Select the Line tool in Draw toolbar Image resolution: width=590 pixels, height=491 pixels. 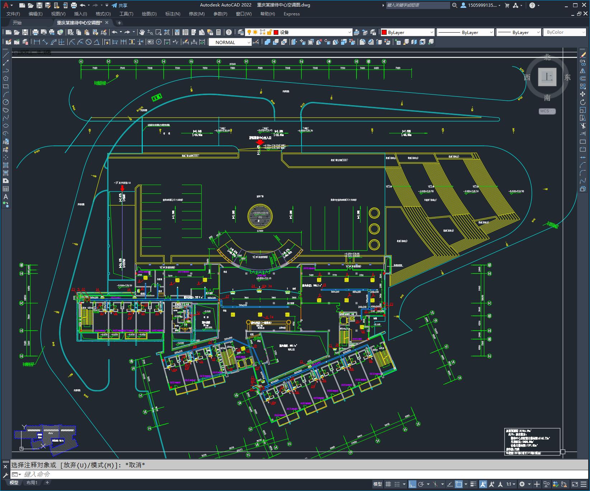coord(6,55)
